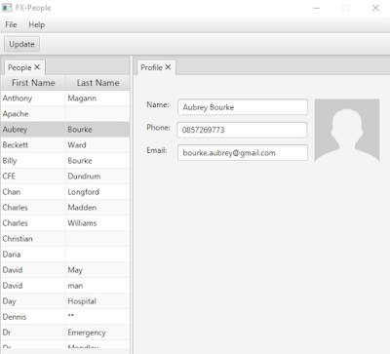This screenshot has height=354, width=390.
Task: Click the man last name cell
Action: [97, 286]
